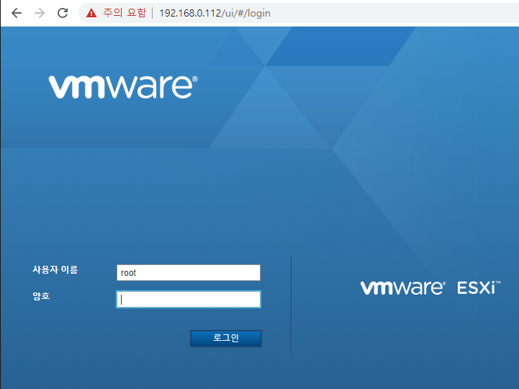The image size is (519, 389).
Task: Click the '주의 요함' security notice text
Action: (125, 13)
